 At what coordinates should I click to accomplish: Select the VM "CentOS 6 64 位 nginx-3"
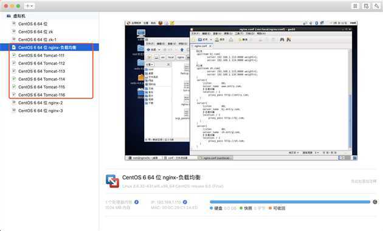click(40, 111)
